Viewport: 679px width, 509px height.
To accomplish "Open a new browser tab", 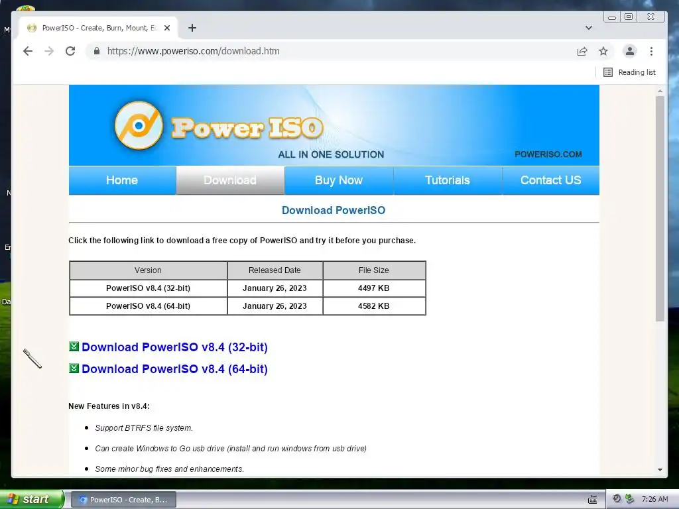I will [192, 28].
